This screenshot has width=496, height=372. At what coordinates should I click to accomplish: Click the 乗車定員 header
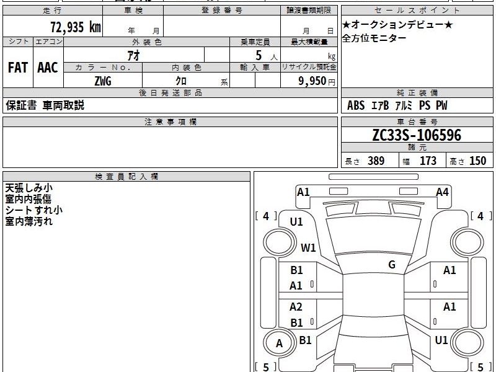tap(255, 42)
